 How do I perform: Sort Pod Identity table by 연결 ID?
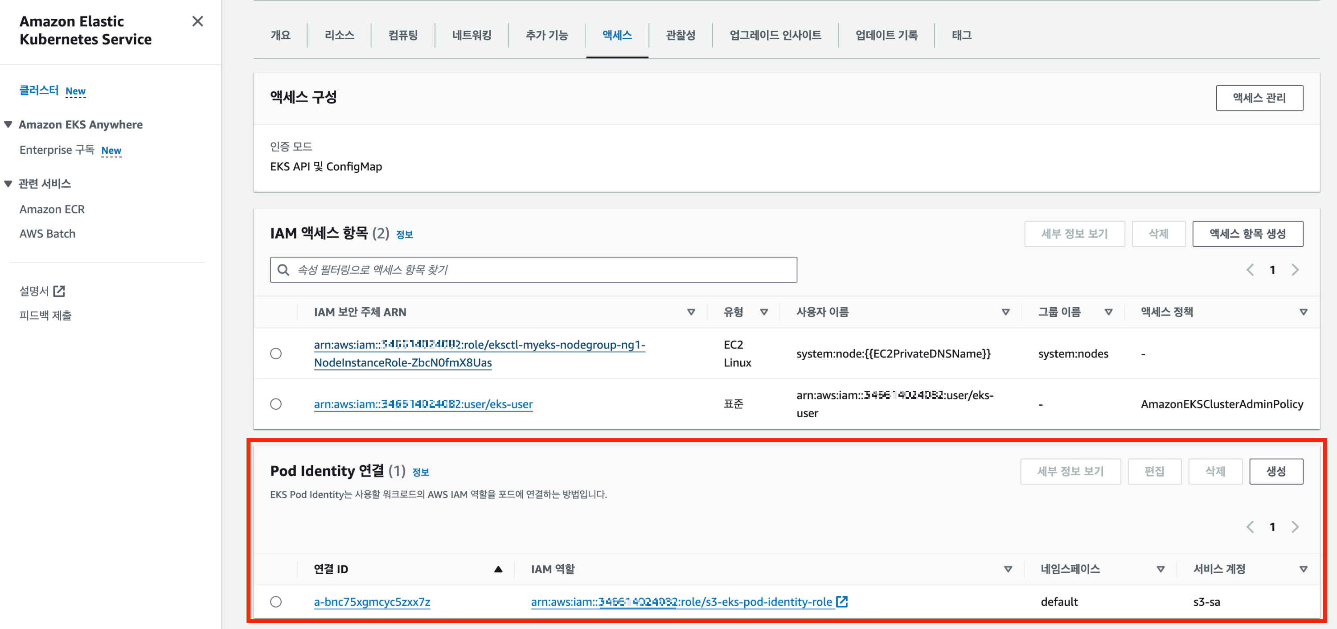click(x=498, y=569)
